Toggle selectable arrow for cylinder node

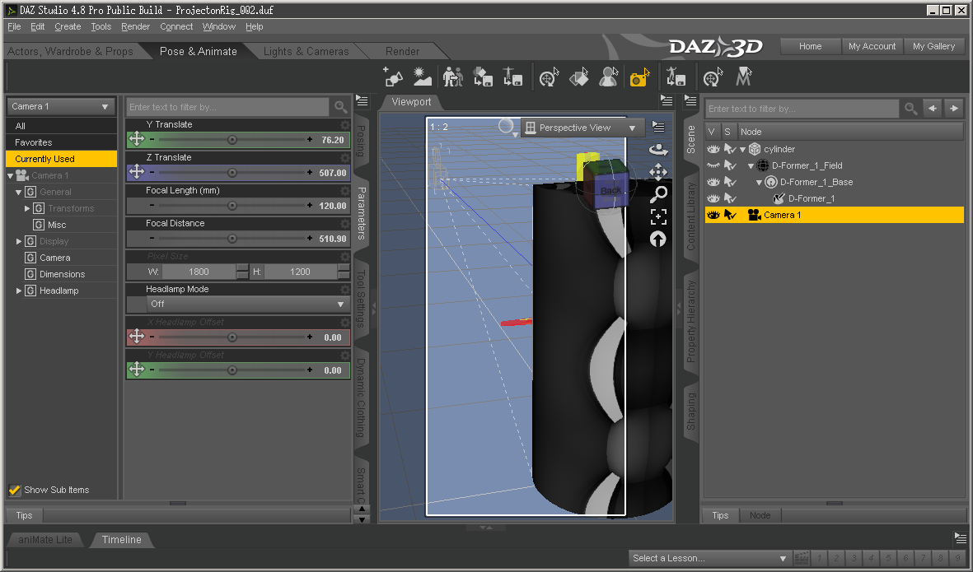[x=731, y=149]
